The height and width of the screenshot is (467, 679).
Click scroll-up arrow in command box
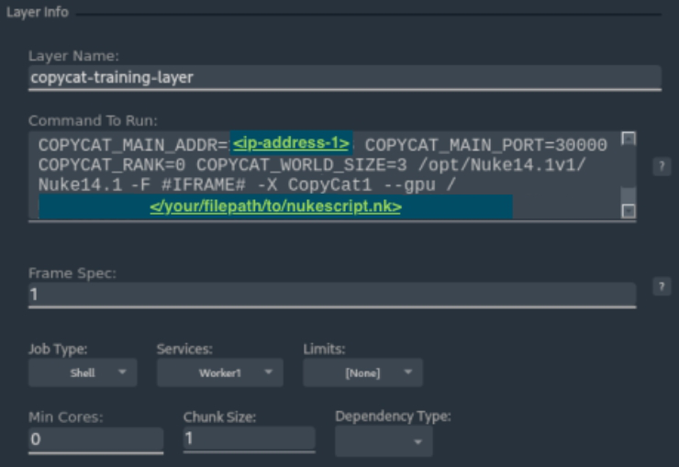(628, 139)
